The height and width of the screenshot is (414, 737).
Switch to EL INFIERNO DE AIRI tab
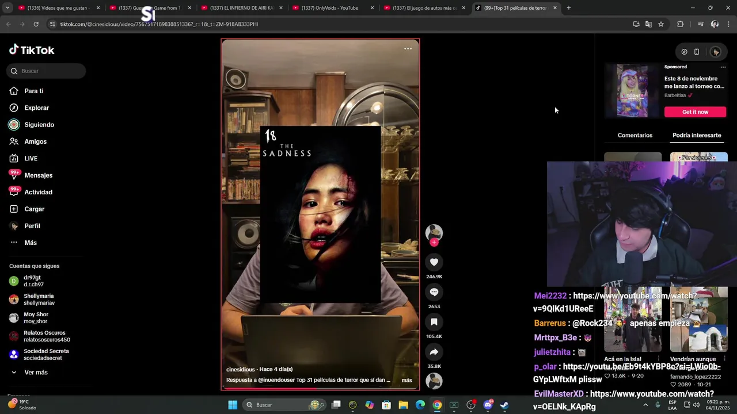(x=242, y=8)
